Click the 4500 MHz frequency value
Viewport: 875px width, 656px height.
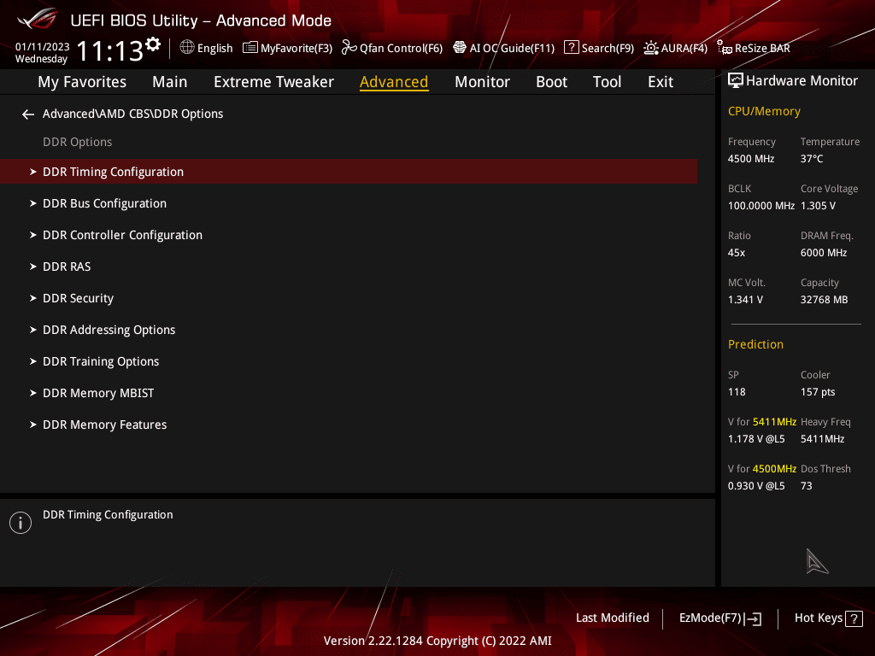pyautogui.click(x=750, y=159)
